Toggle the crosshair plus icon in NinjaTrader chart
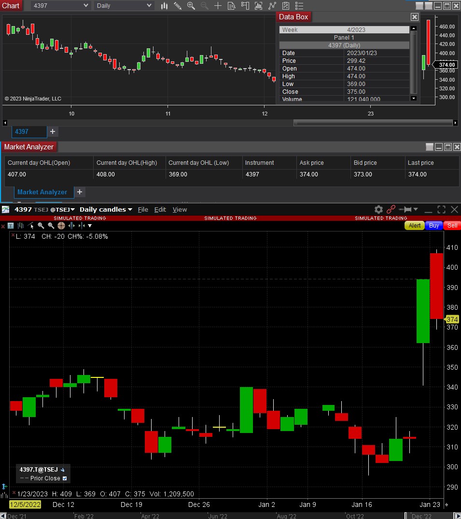The image size is (461, 519). 218,6
